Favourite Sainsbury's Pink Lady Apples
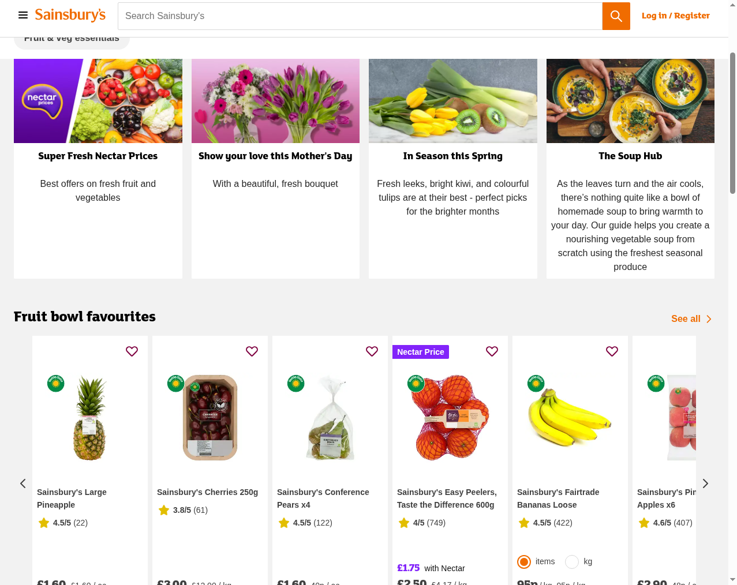The width and height of the screenshot is (737, 585). click(x=732, y=350)
